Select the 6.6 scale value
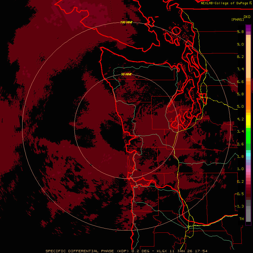 coord(240,82)
